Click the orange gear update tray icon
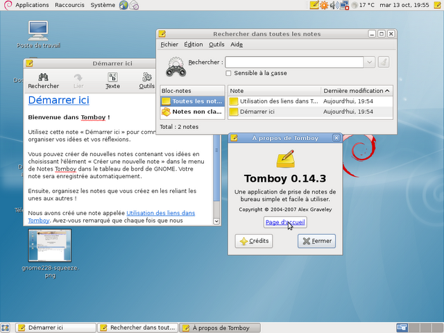 click(x=324, y=5)
